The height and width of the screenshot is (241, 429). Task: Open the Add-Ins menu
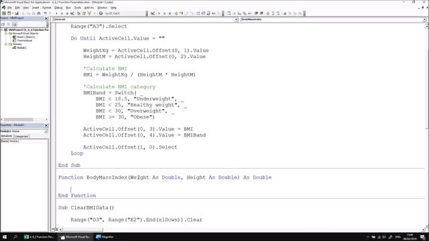point(89,7)
